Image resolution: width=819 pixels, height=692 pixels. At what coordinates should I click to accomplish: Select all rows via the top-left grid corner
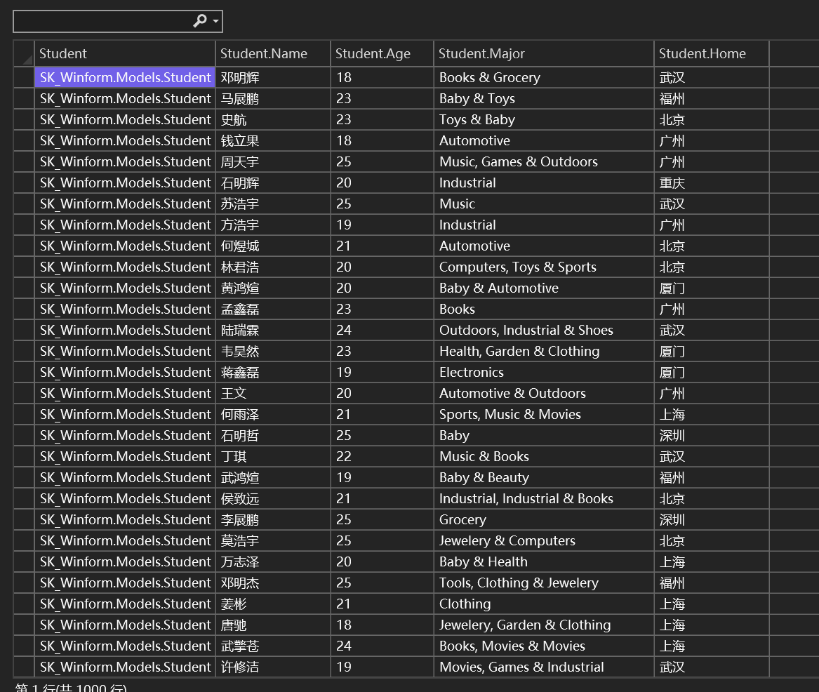(23, 53)
